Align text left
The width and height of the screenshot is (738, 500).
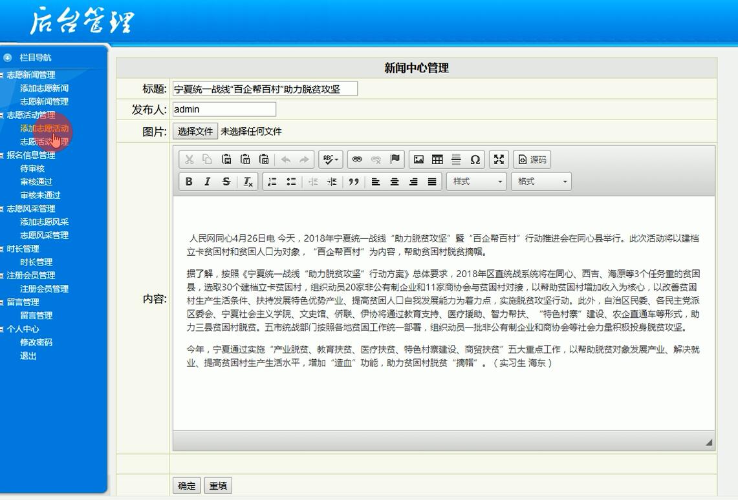(376, 182)
